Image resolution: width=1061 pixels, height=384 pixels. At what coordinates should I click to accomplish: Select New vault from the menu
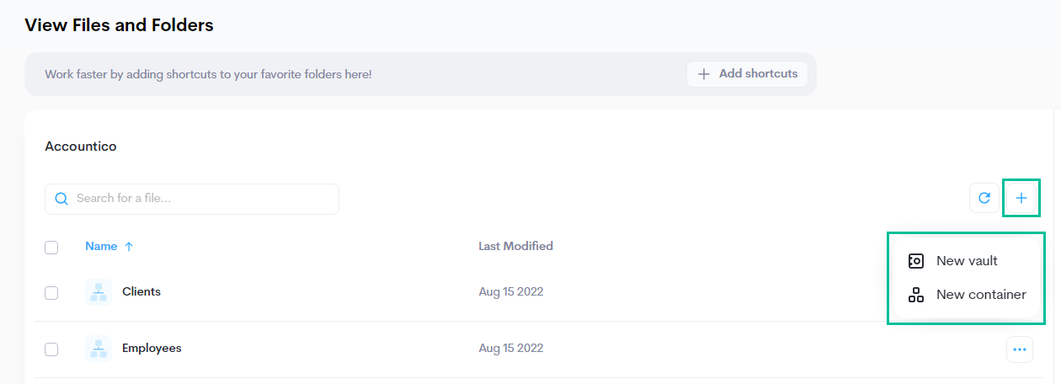pyautogui.click(x=967, y=261)
